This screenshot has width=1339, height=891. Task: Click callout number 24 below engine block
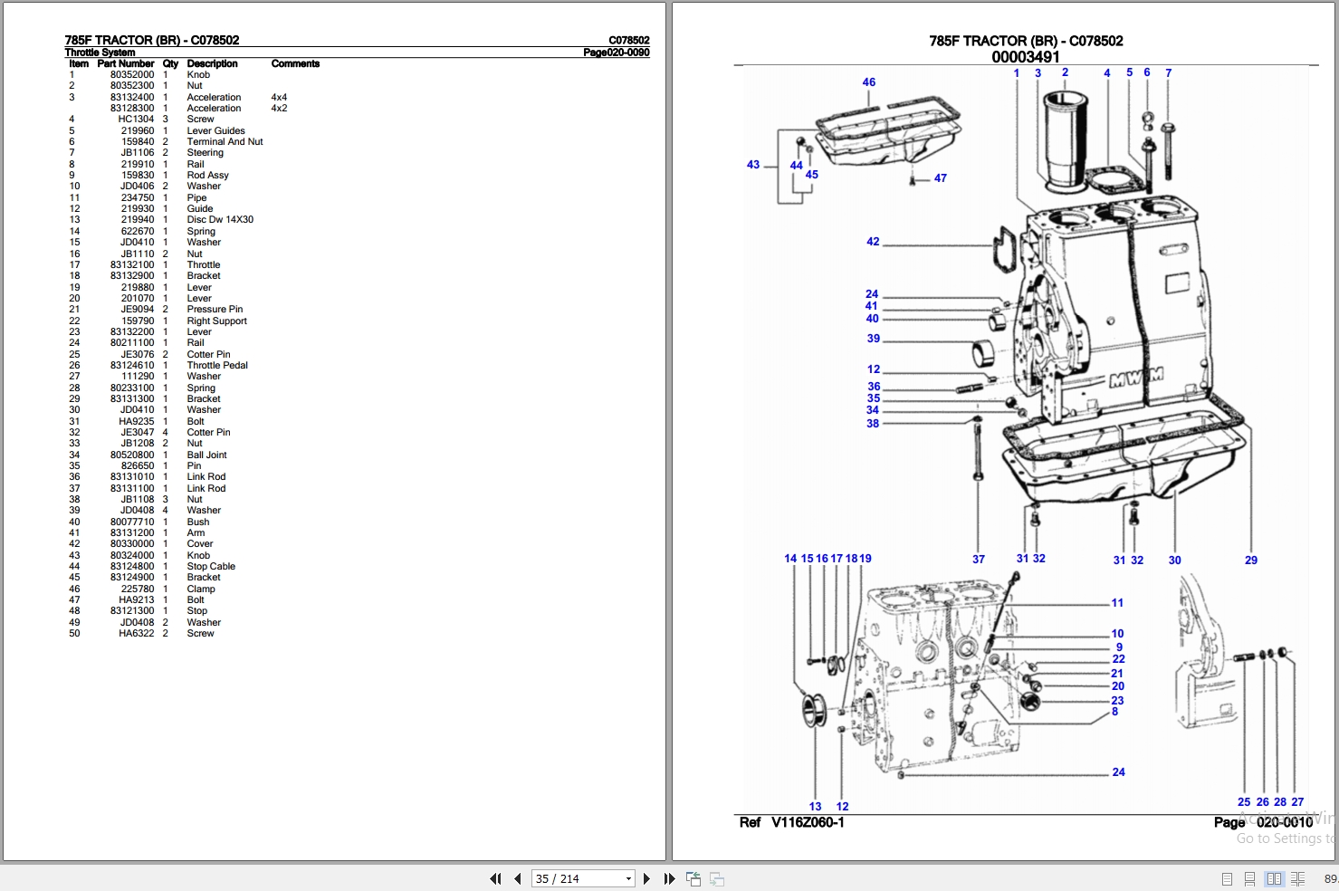pos(1119,772)
